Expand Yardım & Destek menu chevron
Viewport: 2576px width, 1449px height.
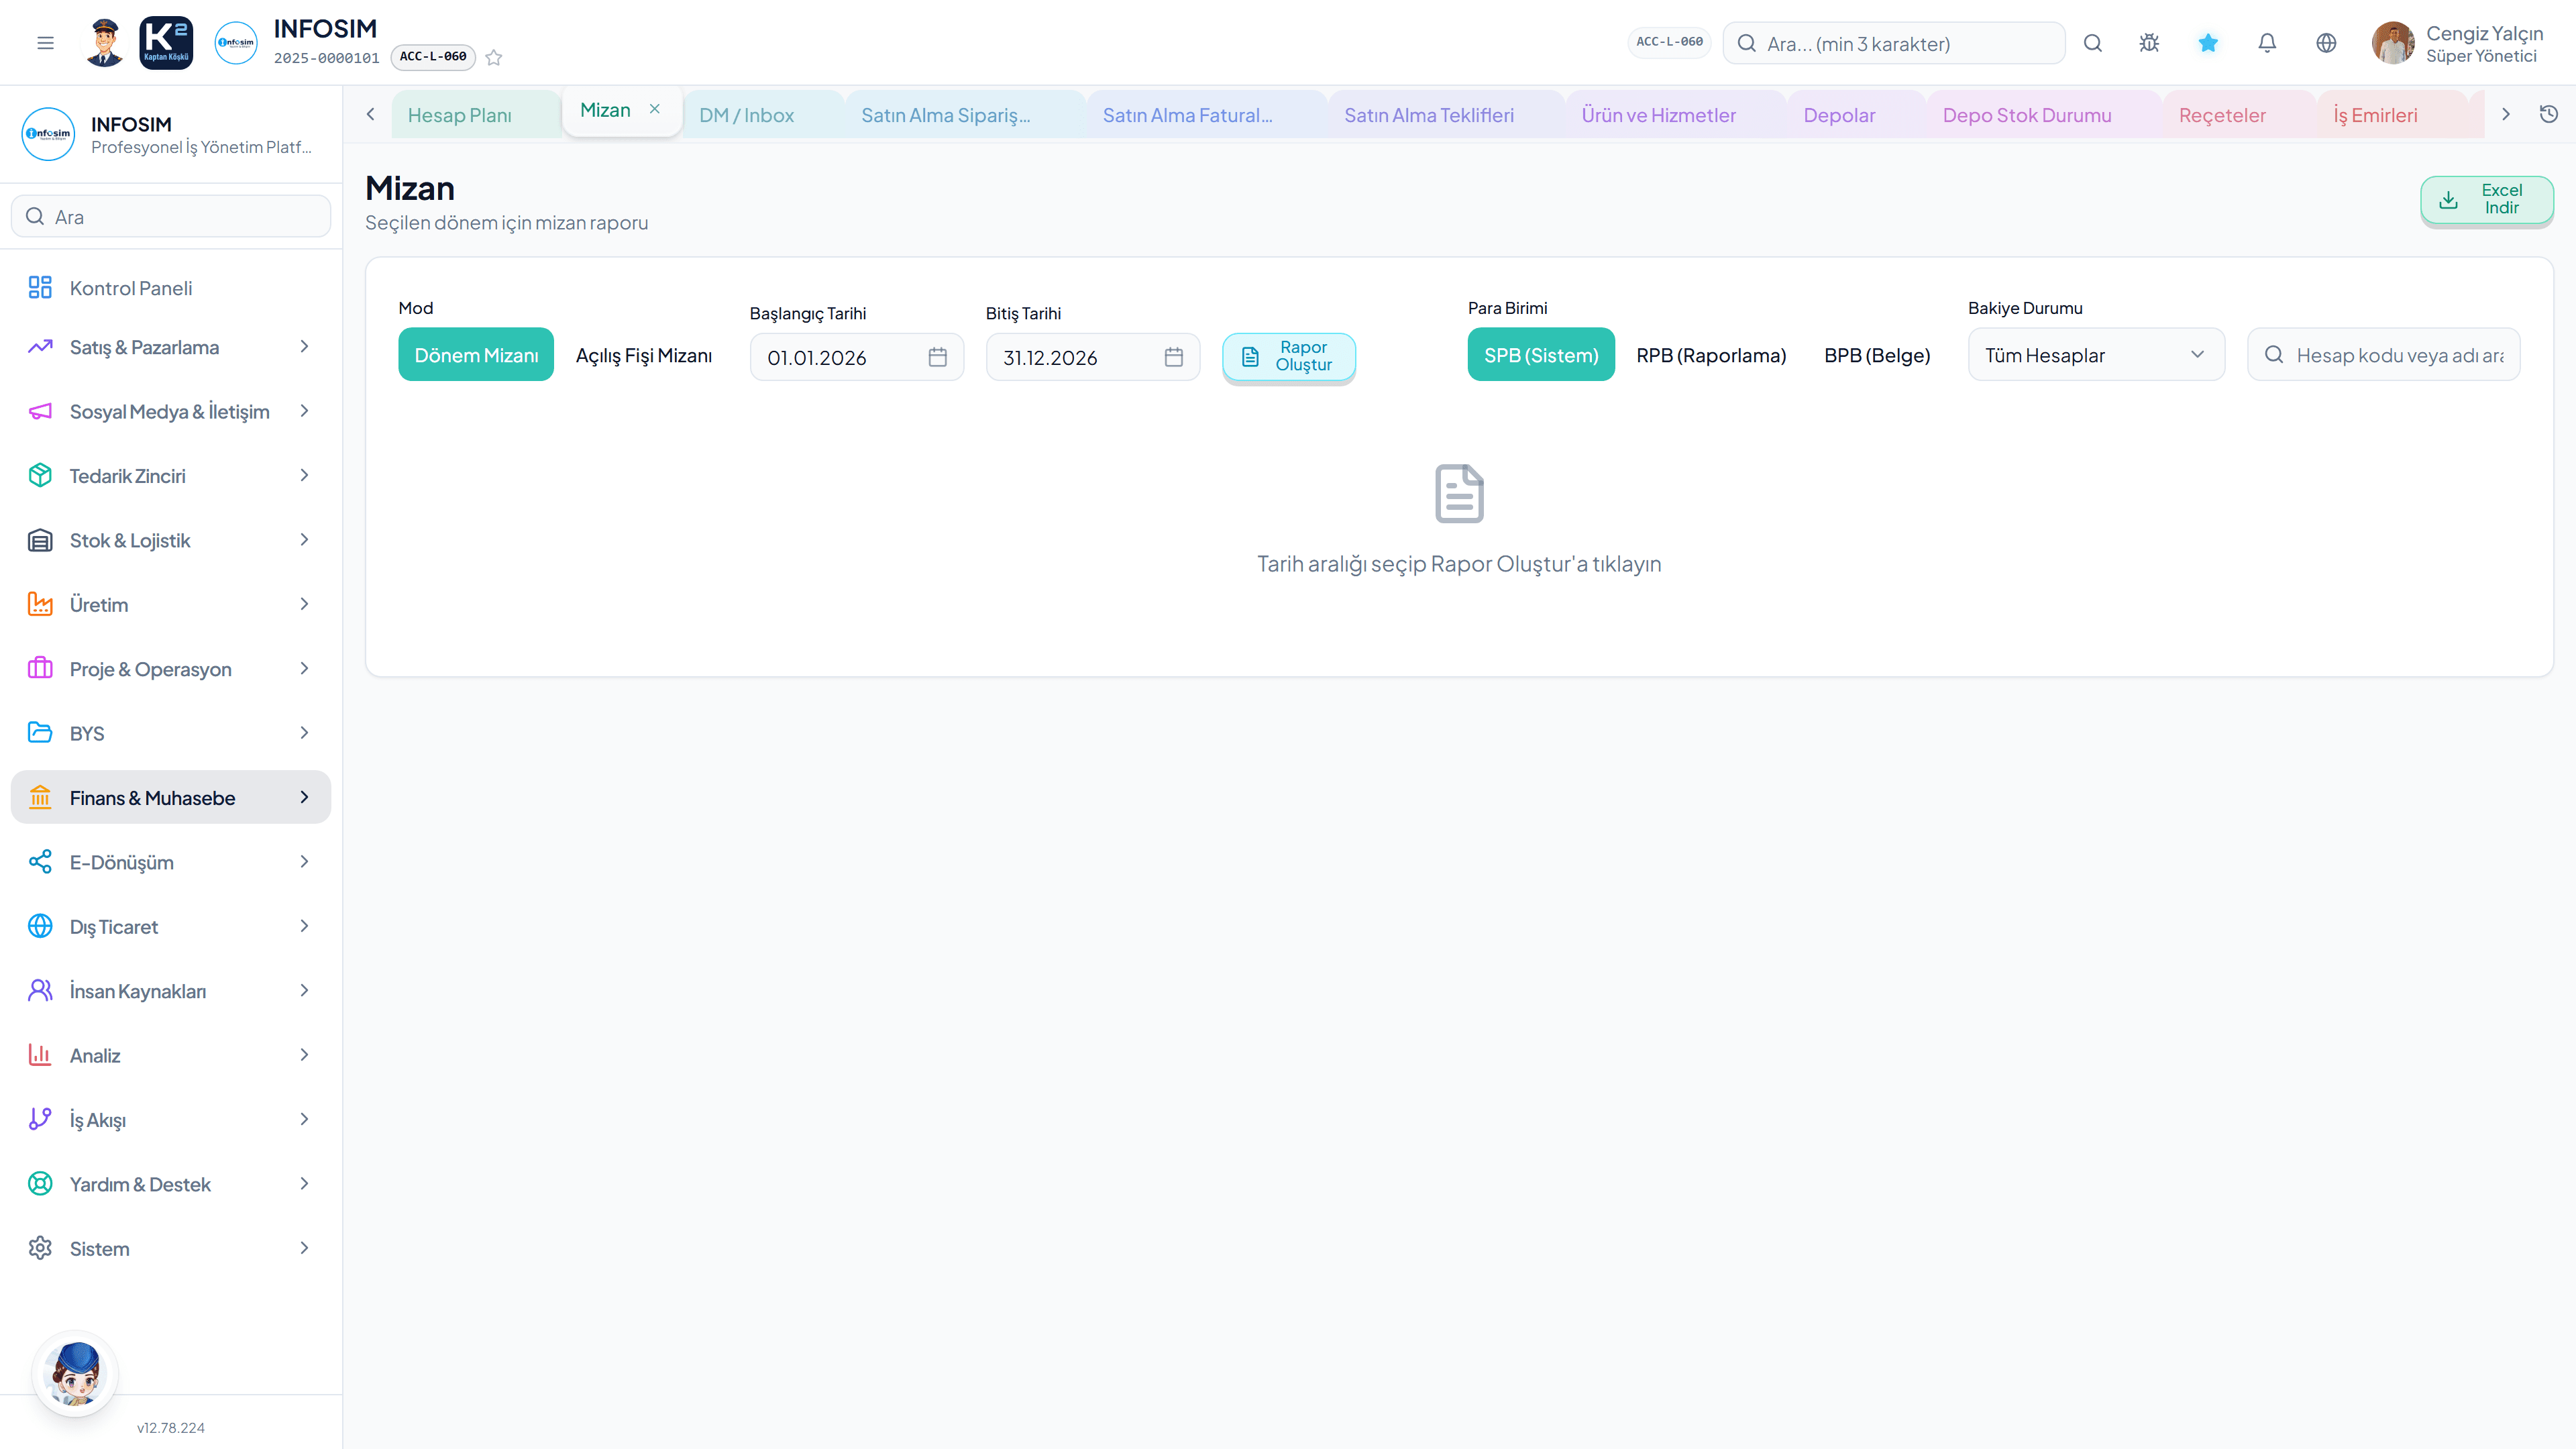[x=305, y=1184]
